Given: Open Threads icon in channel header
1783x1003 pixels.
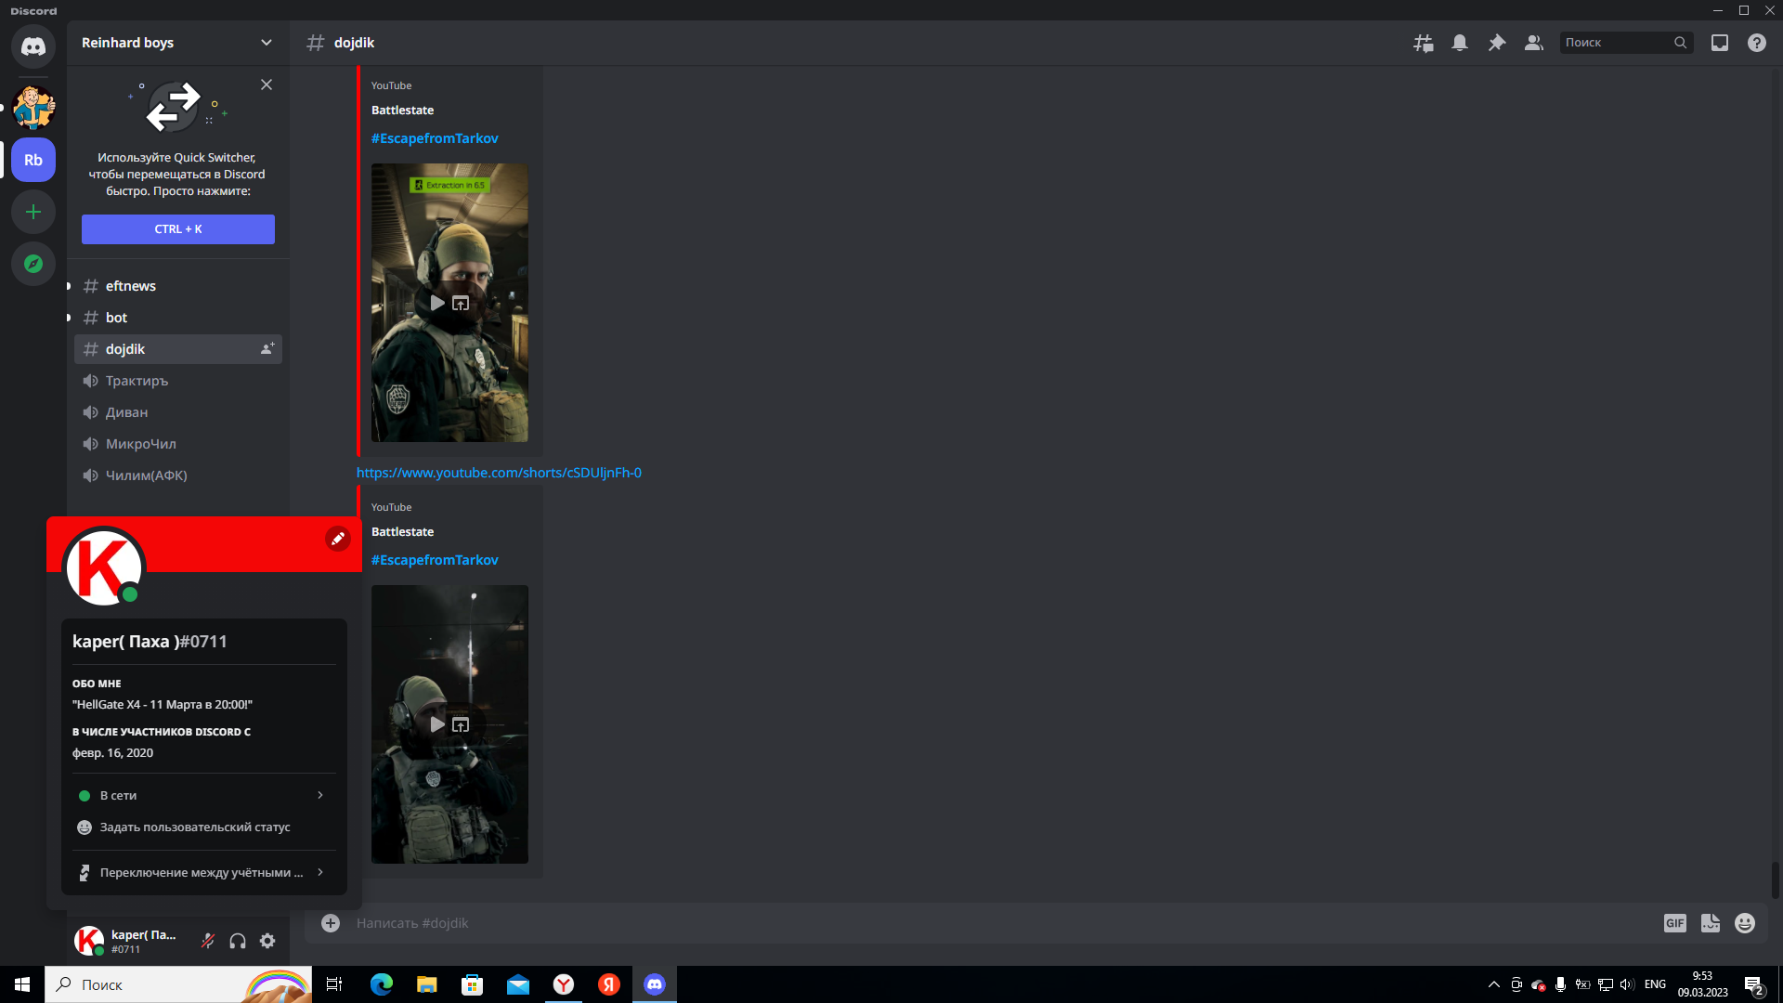Looking at the screenshot, I should [x=1423, y=43].
